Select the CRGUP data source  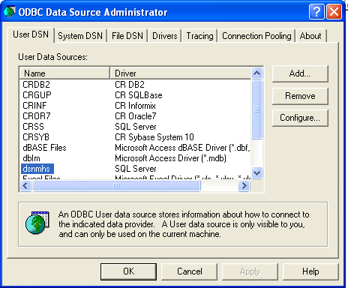click(x=37, y=95)
